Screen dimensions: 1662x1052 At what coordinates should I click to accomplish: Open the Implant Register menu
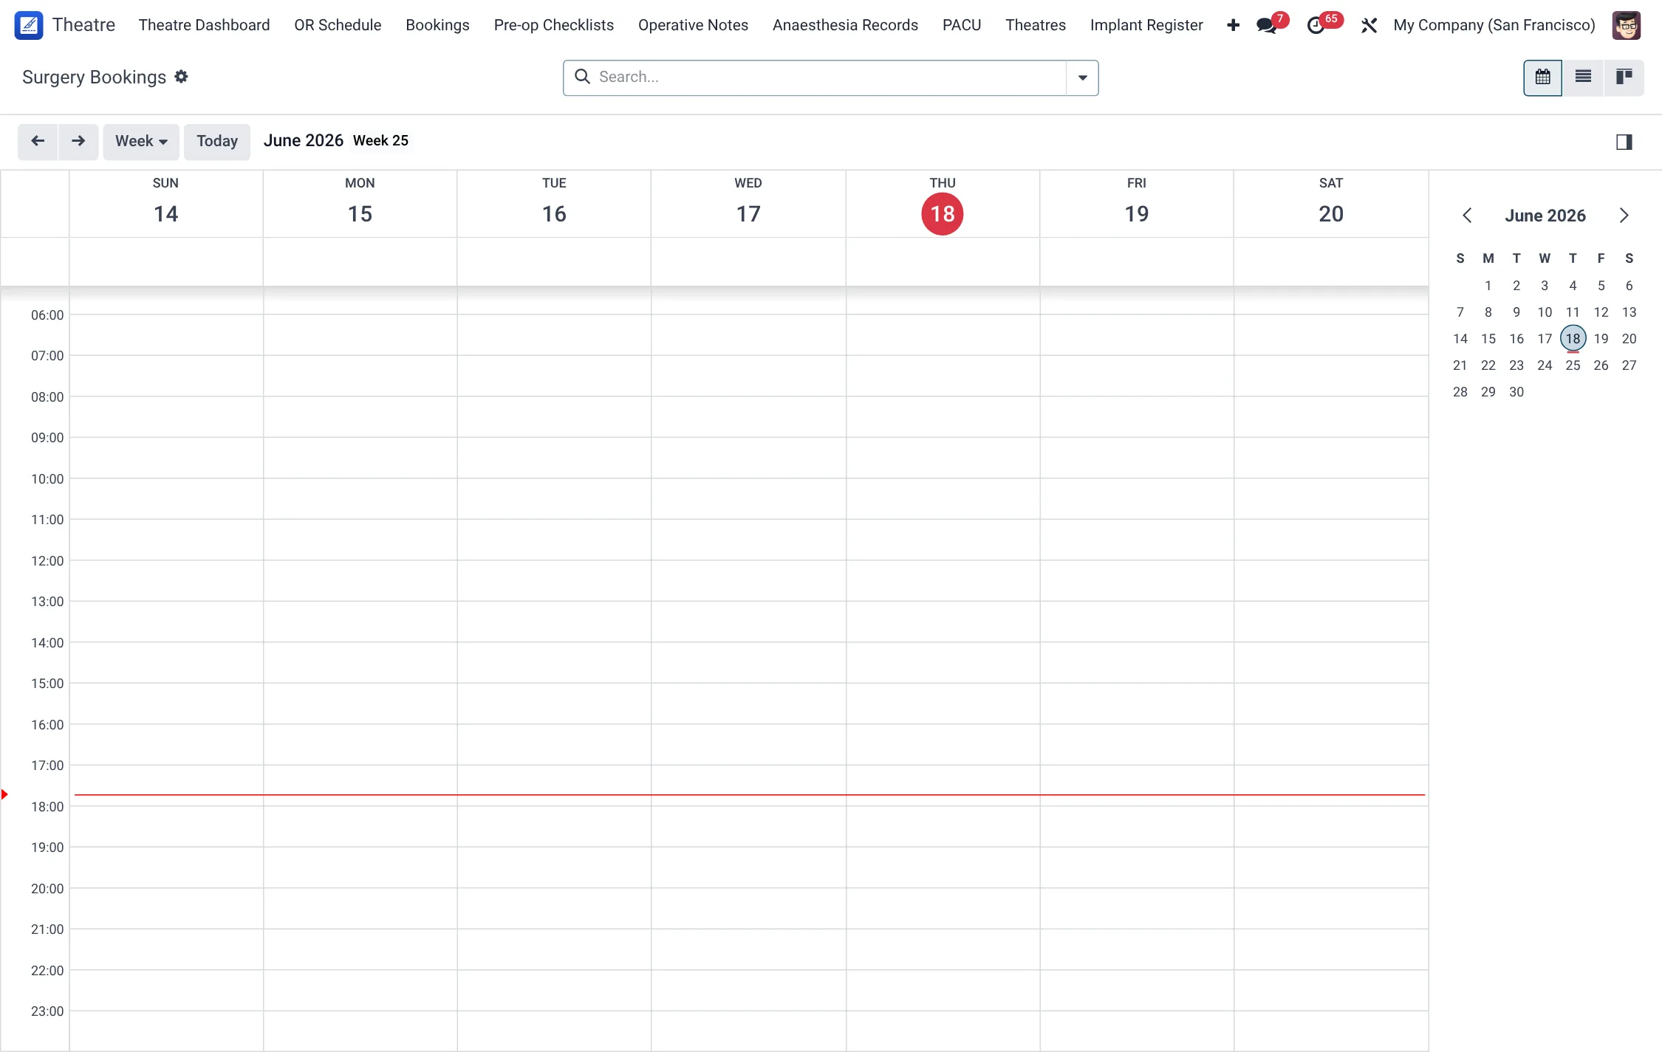tap(1146, 25)
